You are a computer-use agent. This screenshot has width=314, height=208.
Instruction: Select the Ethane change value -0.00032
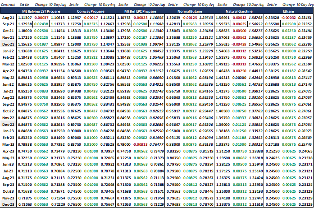[288, 18]
